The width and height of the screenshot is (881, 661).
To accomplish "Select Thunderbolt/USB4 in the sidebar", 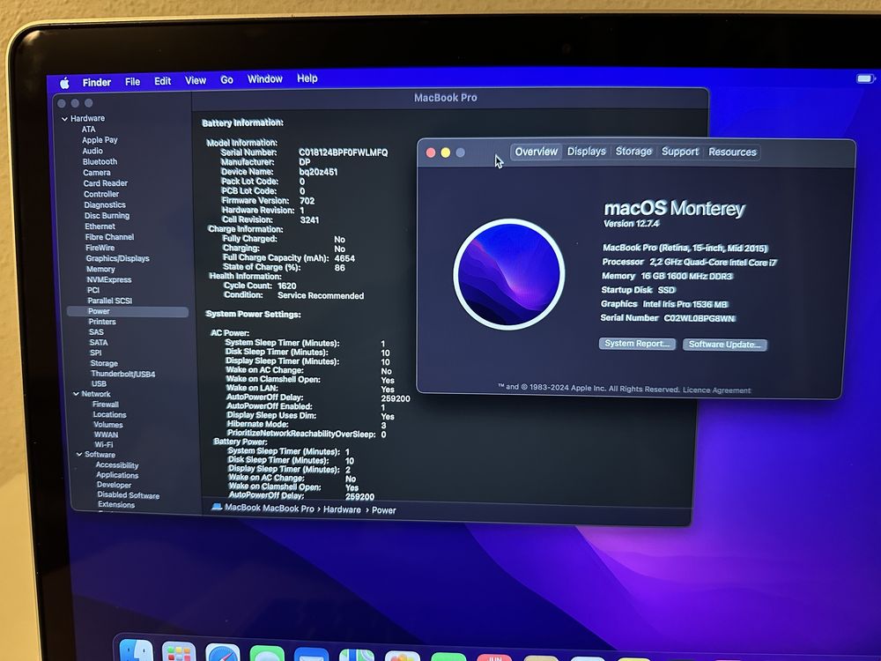I will pyautogui.click(x=122, y=374).
